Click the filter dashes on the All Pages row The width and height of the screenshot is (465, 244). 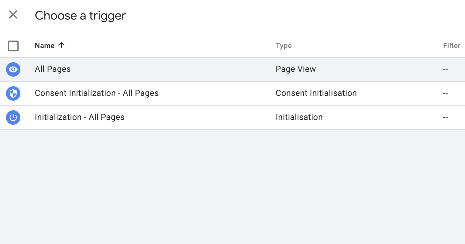tap(445, 69)
